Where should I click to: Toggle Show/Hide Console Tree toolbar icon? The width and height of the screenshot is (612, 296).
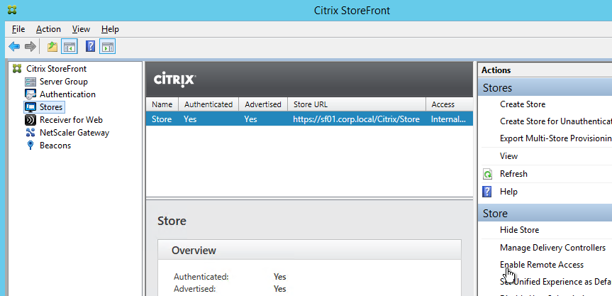[x=69, y=47]
